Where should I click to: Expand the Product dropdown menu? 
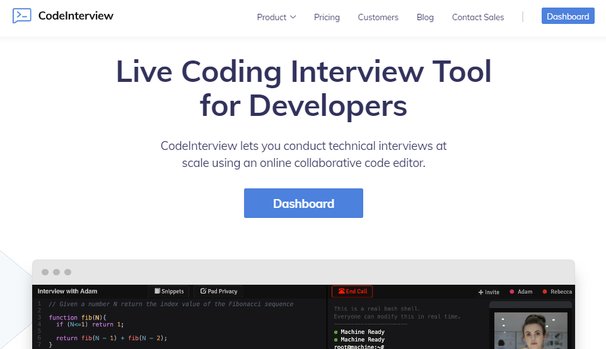tap(276, 17)
